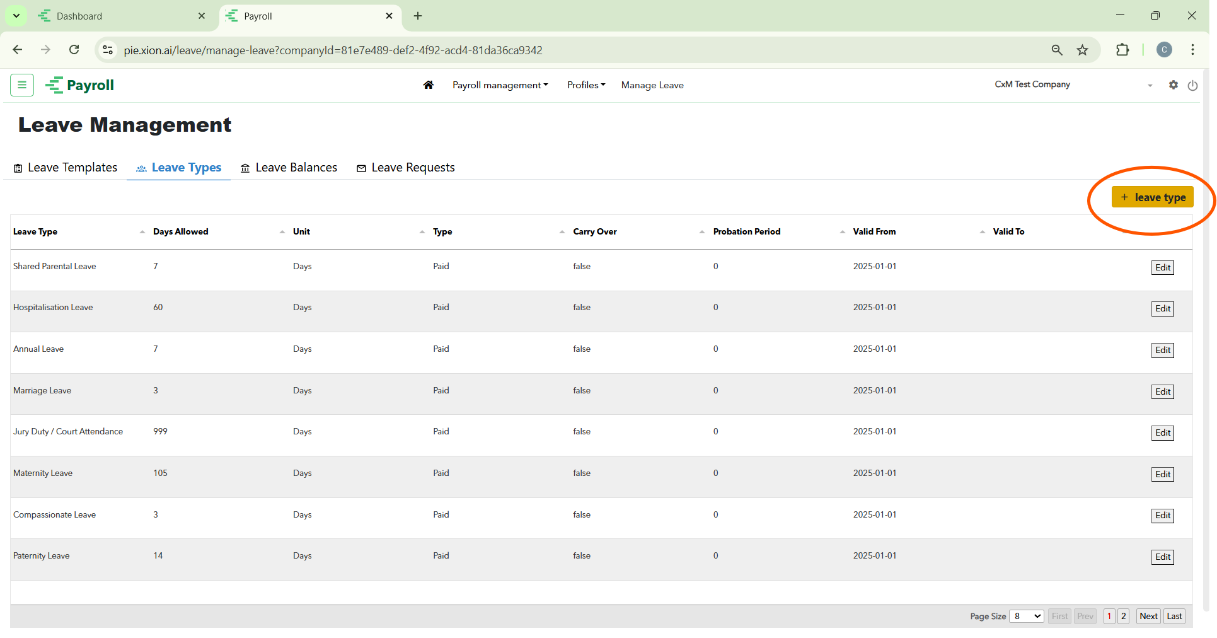Open the Page Size dropdown
Image resolution: width=1217 pixels, height=638 pixels.
1026,616
